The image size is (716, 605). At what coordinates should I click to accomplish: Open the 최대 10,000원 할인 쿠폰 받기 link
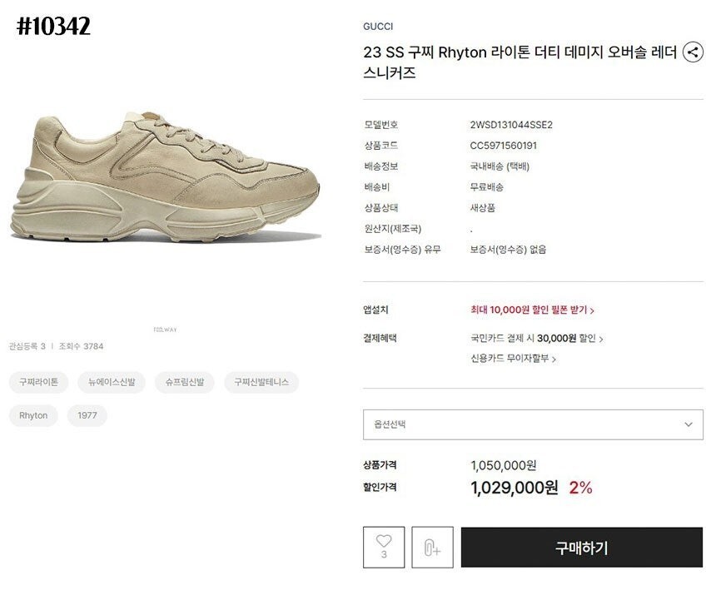tap(532, 310)
